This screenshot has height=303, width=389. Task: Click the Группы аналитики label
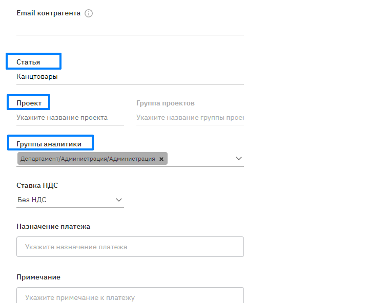pyautogui.click(x=49, y=144)
